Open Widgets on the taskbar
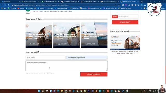Screen dimensions: 166x93 (x=51, y=91)
